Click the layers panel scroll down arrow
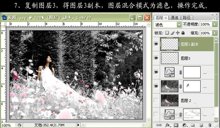Image resolution: width=220 pixels, height=128 pixels. pyautogui.click(x=216, y=119)
